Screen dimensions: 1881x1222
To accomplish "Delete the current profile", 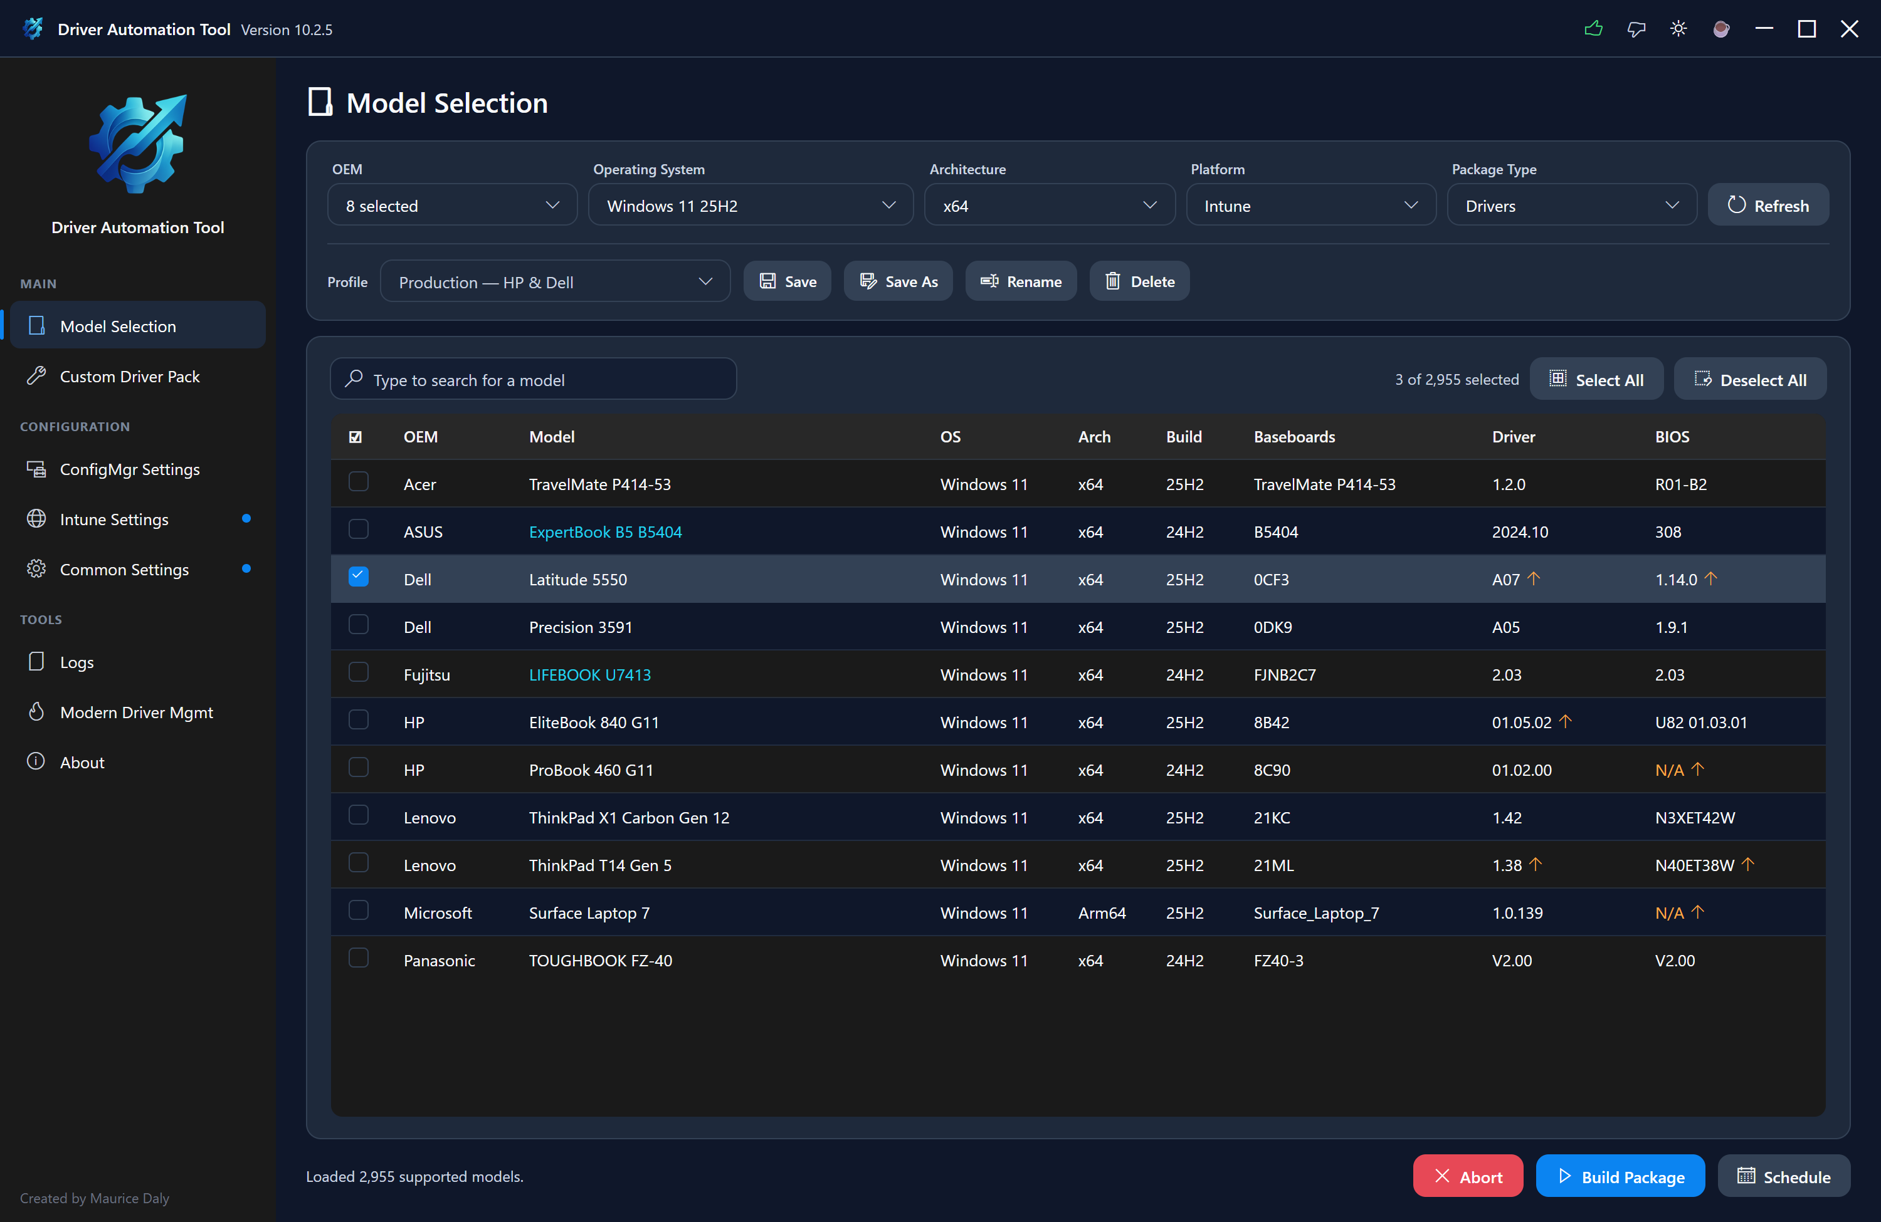I will (x=1139, y=282).
